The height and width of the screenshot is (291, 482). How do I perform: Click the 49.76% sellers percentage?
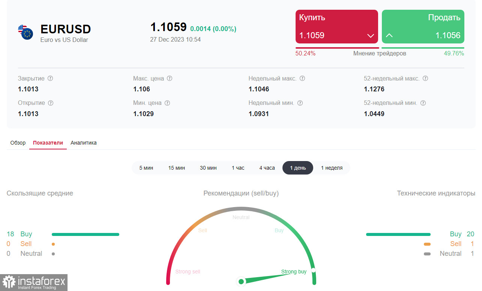454,54
